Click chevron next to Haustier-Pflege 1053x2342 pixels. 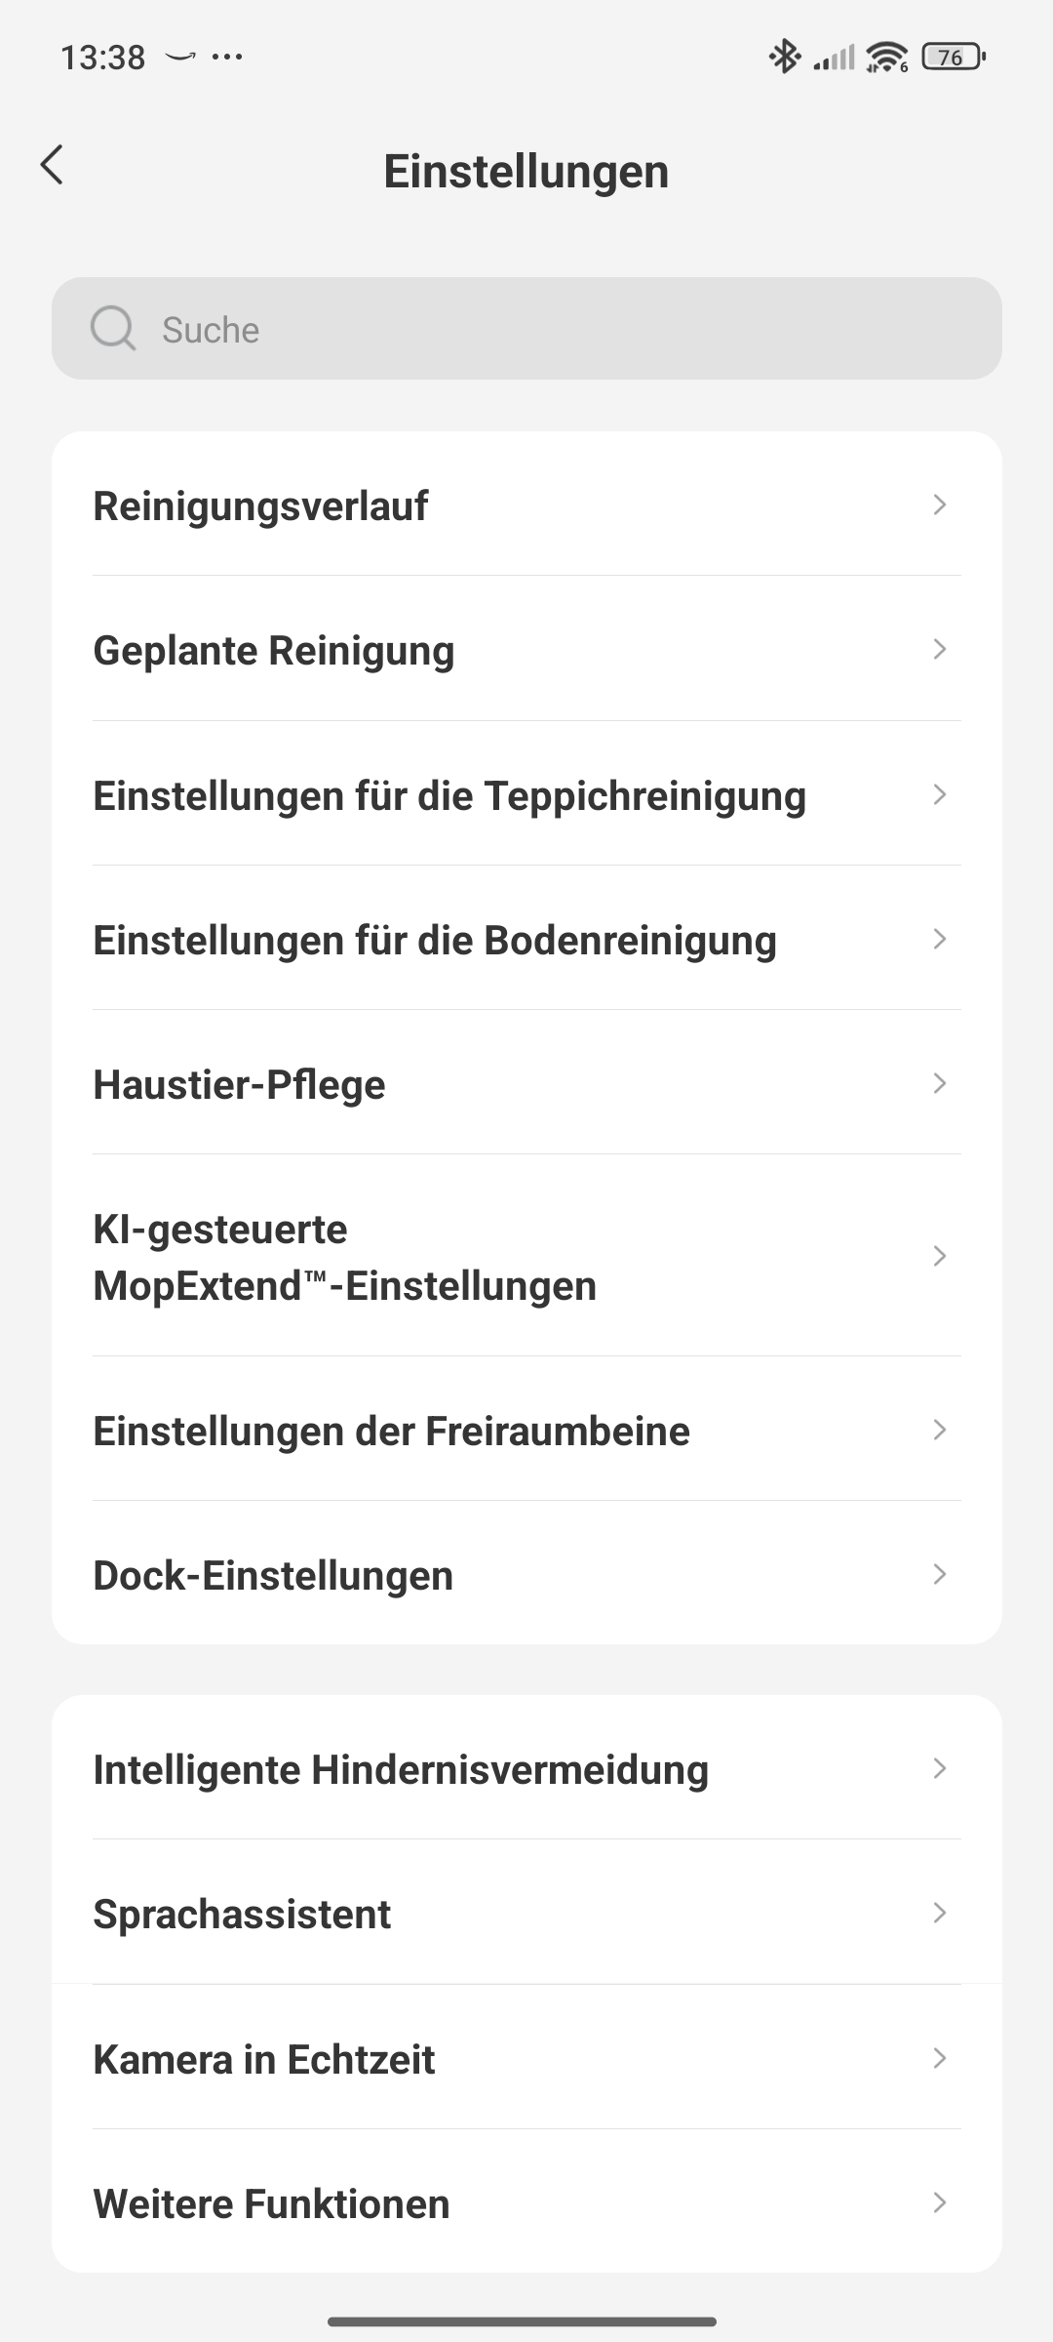click(x=939, y=1083)
